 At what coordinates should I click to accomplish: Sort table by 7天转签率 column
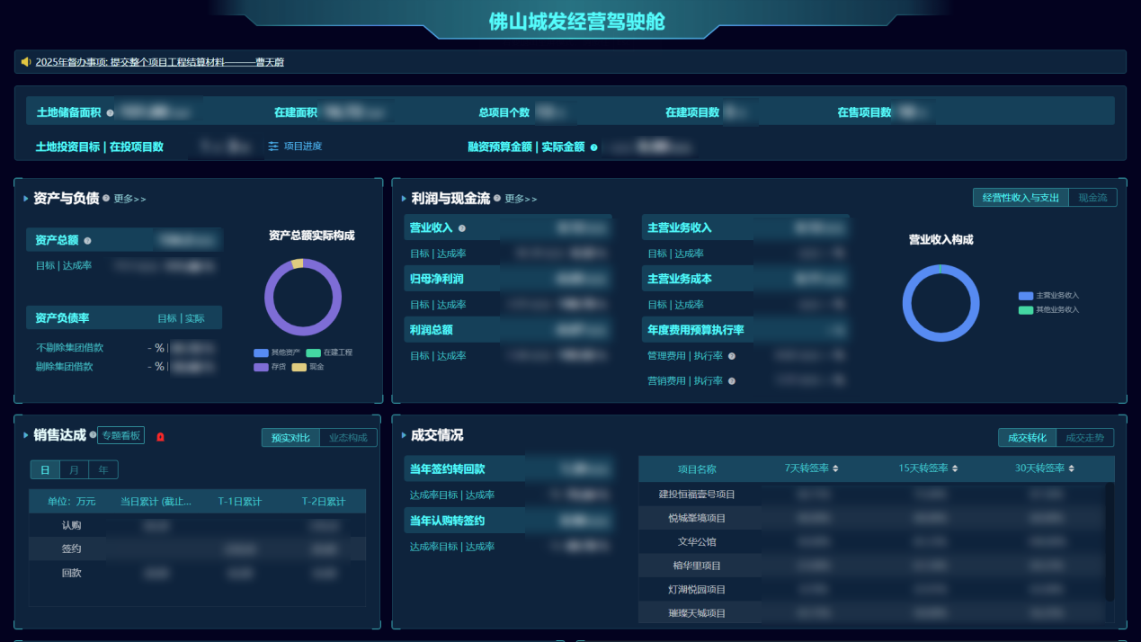pos(835,468)
